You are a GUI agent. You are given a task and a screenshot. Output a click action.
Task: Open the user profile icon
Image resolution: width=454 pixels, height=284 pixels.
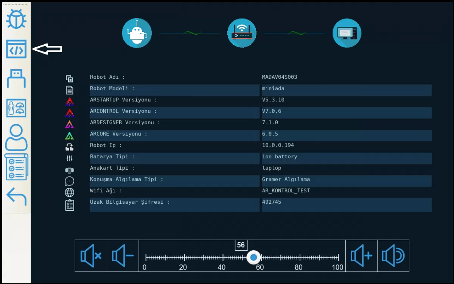coord(16,137)
